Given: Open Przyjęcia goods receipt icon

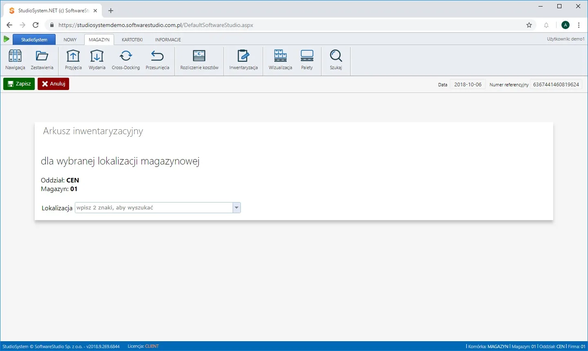Looking at the screenshot, I should (73, 60).
